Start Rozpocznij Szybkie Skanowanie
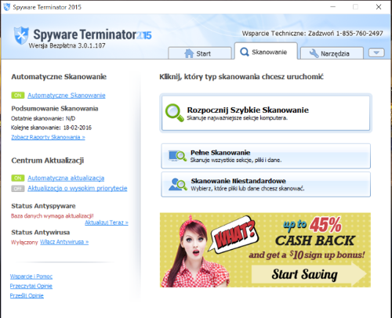Screen dimensions: 392x318 [x=266, y=113]
